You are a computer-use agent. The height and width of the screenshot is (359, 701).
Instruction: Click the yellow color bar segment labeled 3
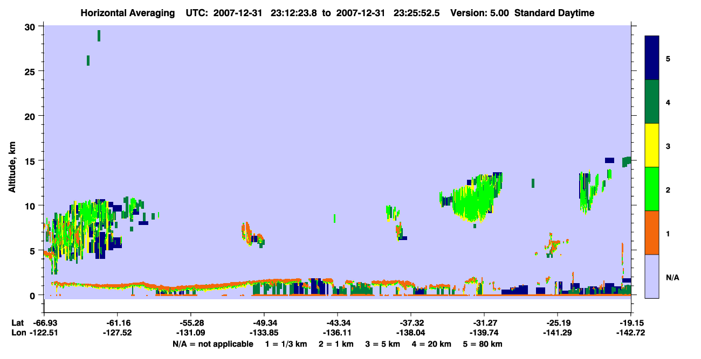click(x=652, y=145)
